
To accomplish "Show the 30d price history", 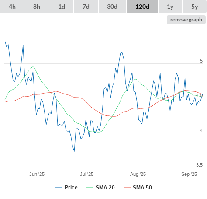I will tap(112, 7).
